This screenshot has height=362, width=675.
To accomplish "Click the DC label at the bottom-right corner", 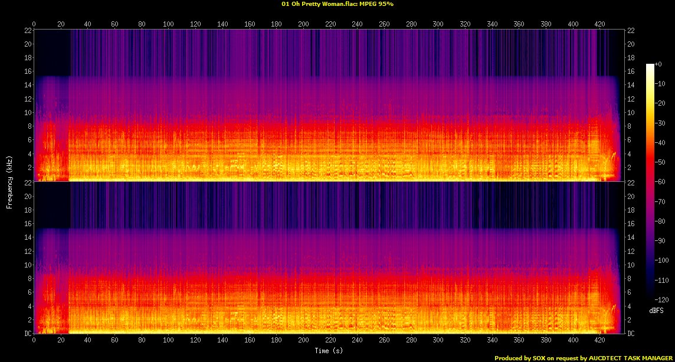I will (631, 334).
